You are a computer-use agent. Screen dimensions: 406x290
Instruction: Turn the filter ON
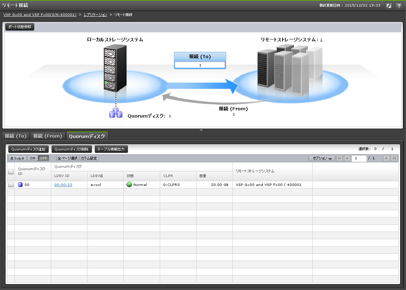[33, 158]
